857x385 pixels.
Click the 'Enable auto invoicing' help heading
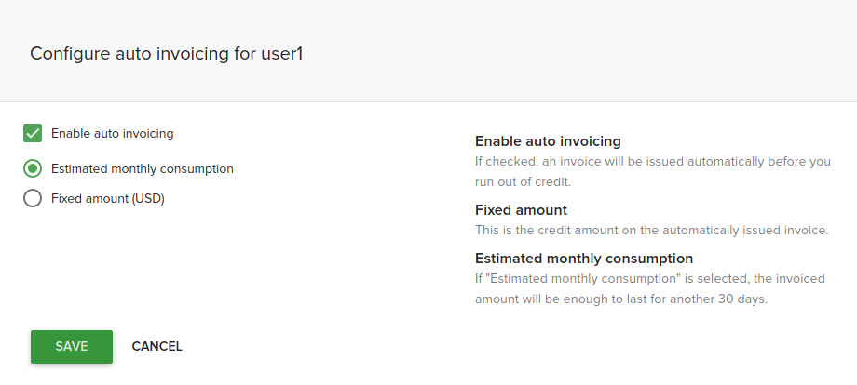(548, 141)
